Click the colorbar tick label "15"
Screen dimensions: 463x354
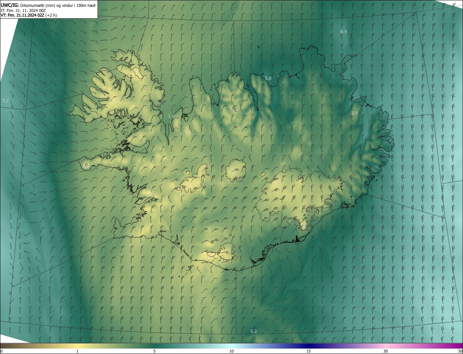(x=309, y=351)
